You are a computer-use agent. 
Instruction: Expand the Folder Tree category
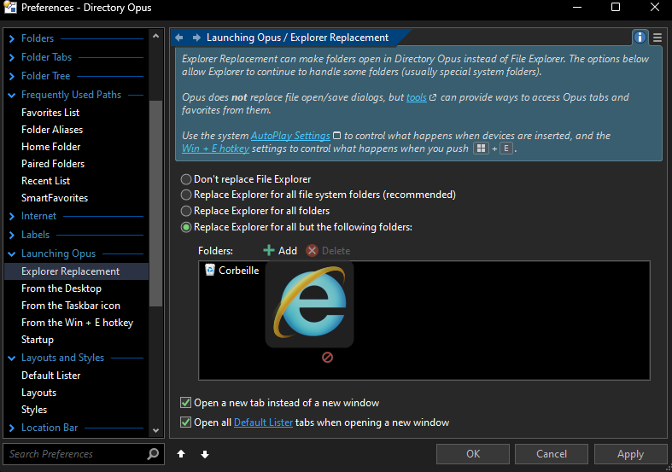12,76
